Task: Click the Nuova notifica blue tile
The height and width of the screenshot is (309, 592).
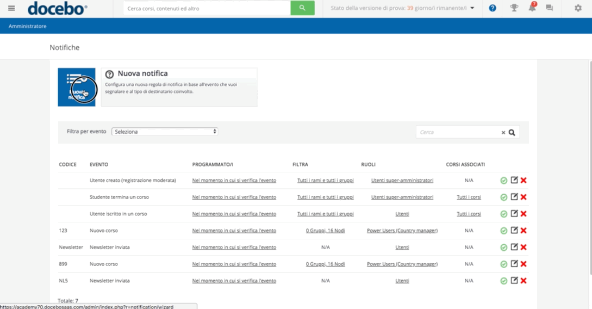Action: coord(77,87)
